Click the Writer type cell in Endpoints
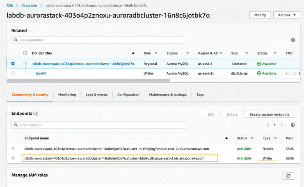Screen dimensions: 304x187 click(x=267, y=158)
